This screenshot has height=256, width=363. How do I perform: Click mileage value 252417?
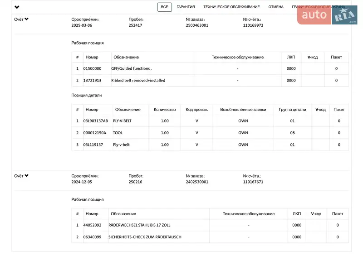coord(135,25)
